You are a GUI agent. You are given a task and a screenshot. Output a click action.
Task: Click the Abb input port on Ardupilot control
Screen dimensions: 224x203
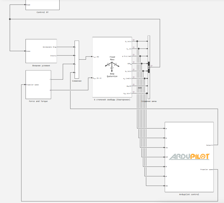(167, 186)
